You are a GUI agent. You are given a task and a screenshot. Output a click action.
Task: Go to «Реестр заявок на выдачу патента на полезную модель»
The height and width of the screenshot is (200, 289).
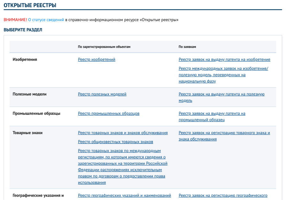[x=221, y=94]
